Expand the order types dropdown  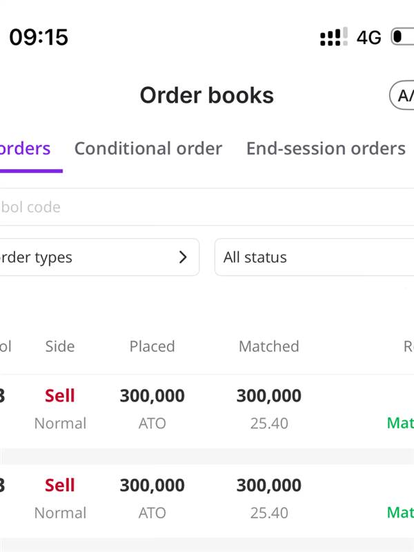99,257
